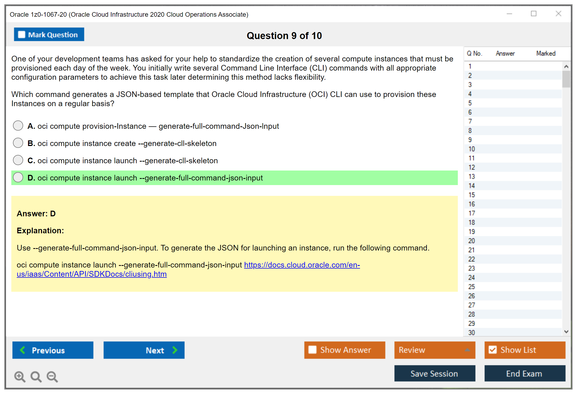Image resolution: width=579 pixels, height=396 pixels.
Task: Tick the Mark Question checkbox
Action: click(22, 34)
